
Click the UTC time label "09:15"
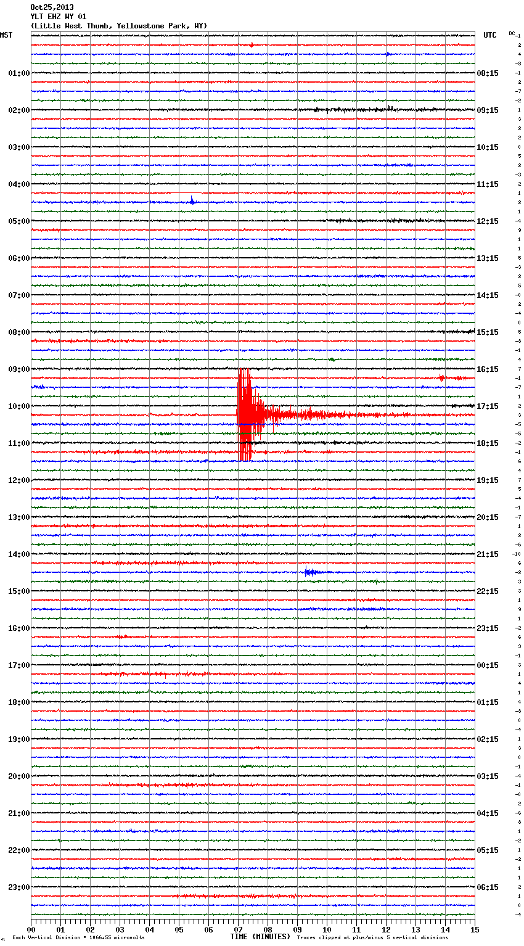pyautogui.click(x=488, y=110)
